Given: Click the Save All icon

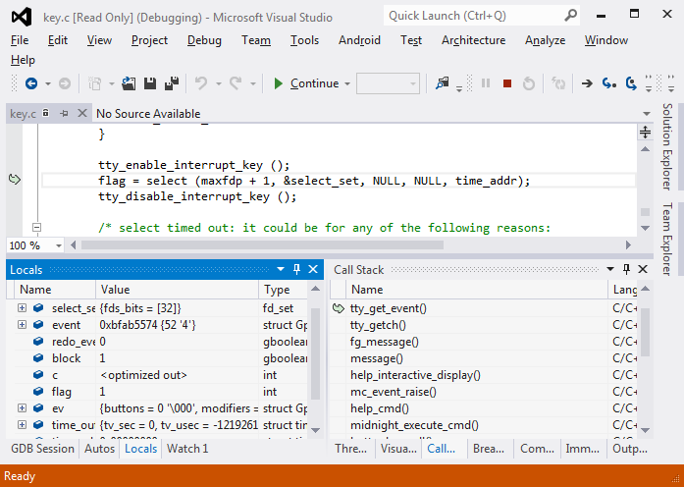Looking at the screenshot, I should coord(172,83).
